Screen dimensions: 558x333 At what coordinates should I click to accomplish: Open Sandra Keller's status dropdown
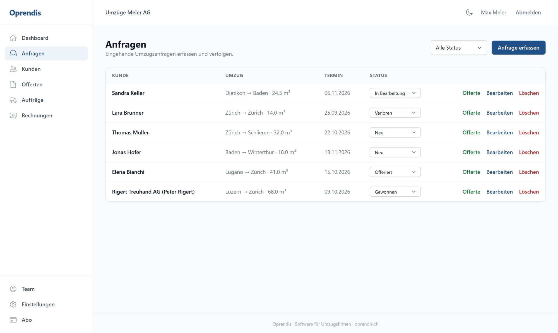click(x=395, y=93)
